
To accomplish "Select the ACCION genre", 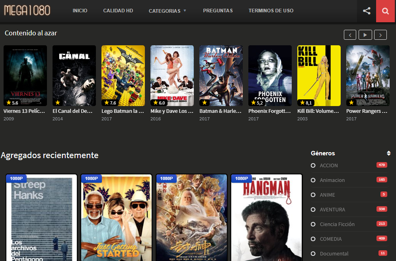I will (329, 165).
